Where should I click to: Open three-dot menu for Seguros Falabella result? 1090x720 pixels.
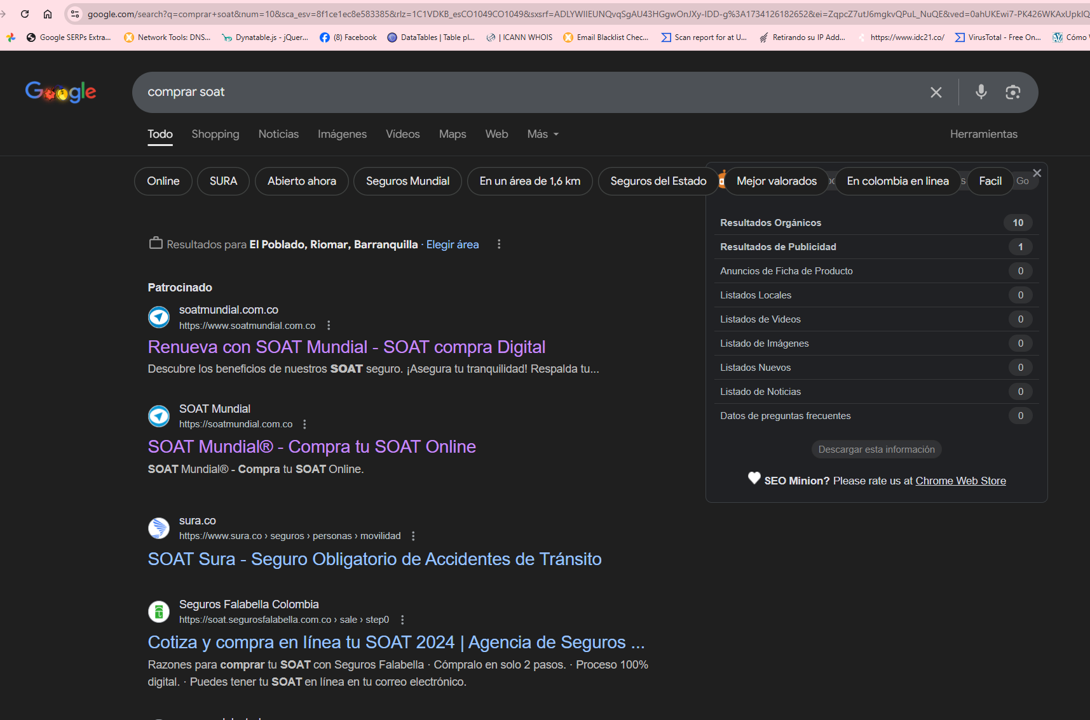pos(402,620)
